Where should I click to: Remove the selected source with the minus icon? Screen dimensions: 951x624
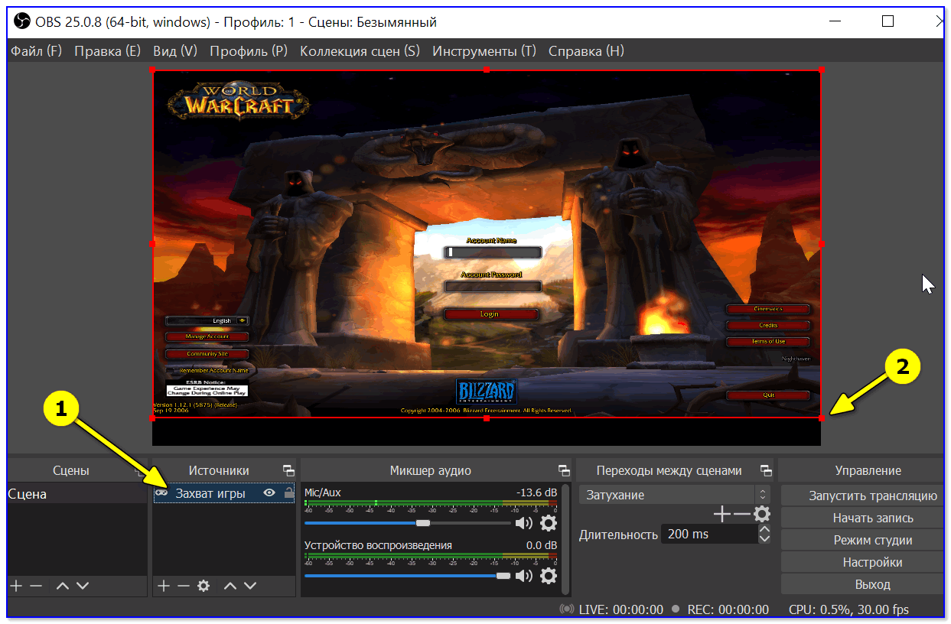click(183, 586)
